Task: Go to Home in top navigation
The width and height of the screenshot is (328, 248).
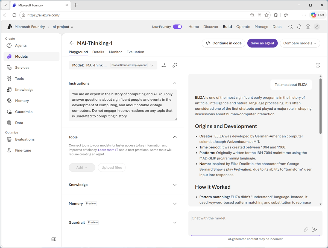Action: (194, 27)
